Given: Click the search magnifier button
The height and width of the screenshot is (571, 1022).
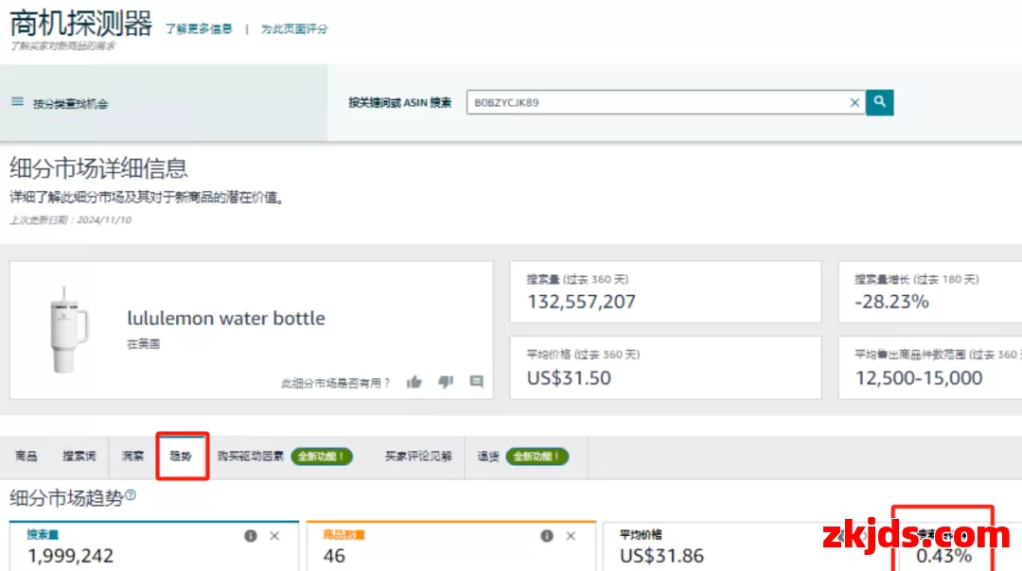Looking at the screenshot, I should click(879, 102).
